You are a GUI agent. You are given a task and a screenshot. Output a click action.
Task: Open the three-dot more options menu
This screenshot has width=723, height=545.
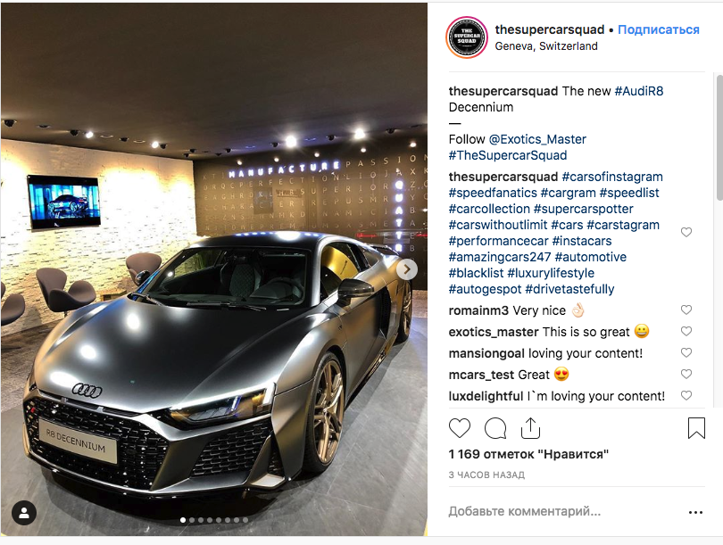(695, 512)
